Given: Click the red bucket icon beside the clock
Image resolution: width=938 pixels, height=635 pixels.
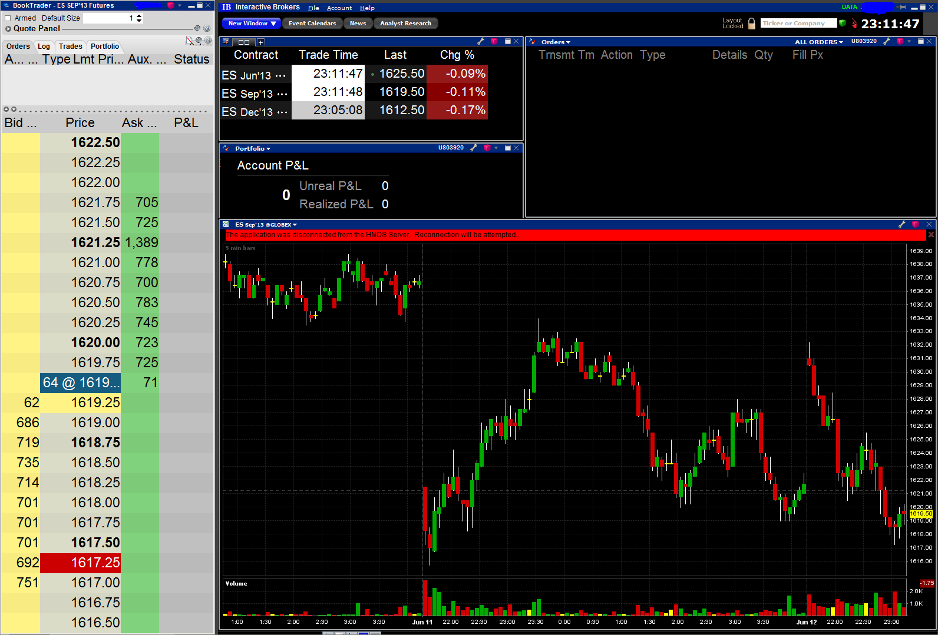Looking at the screenshot, I should pos(854,24).
